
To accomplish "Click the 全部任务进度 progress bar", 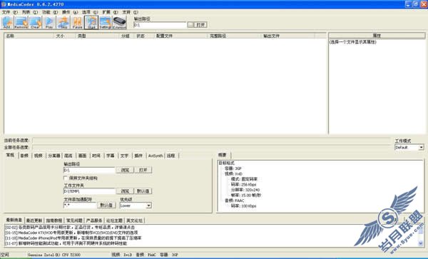I will tap(211, 148).
